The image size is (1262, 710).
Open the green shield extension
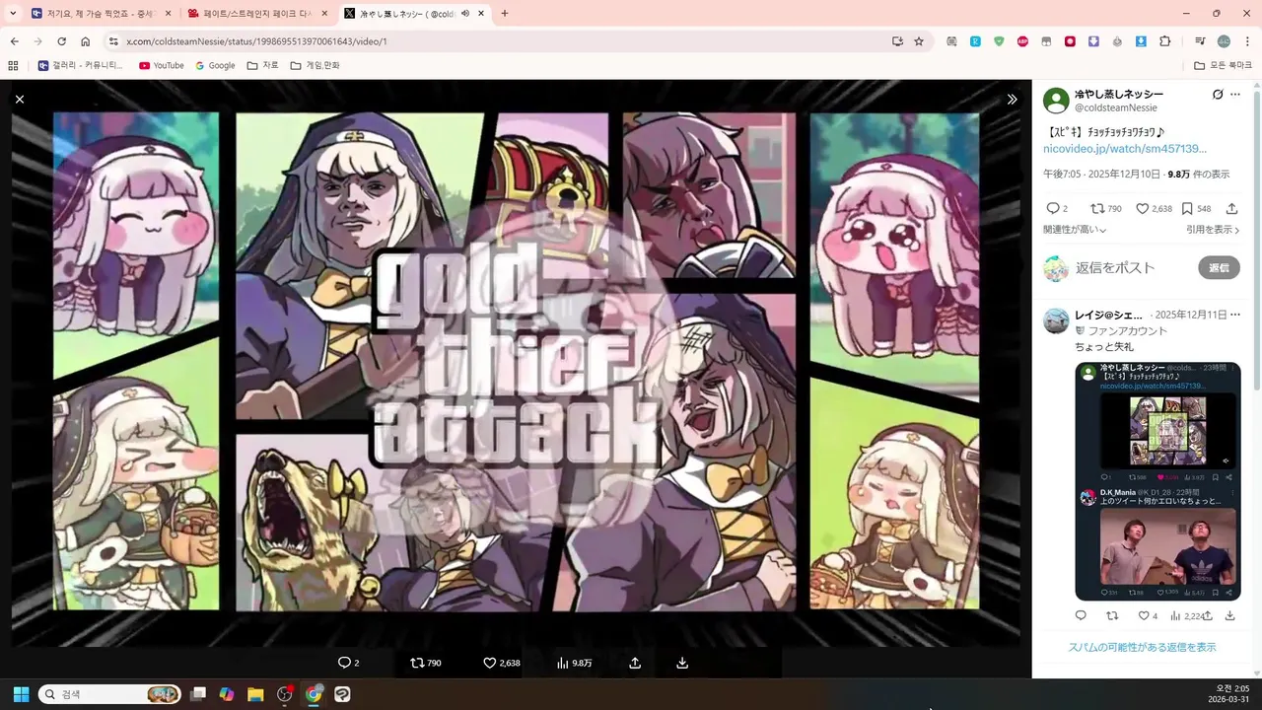pyautogui.click(x=999, y=41)
